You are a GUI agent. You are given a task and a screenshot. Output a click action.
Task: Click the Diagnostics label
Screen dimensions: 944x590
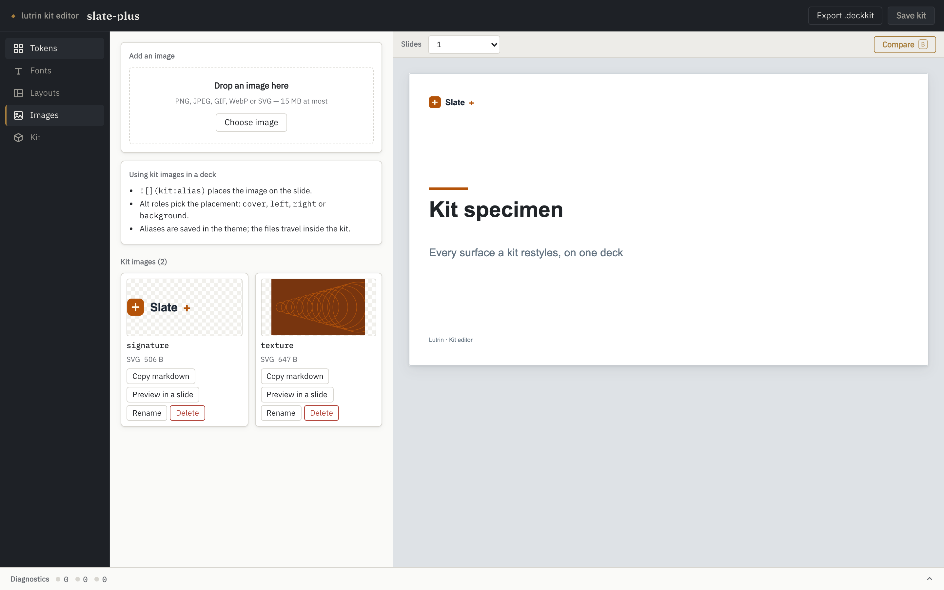pos(29,579)
